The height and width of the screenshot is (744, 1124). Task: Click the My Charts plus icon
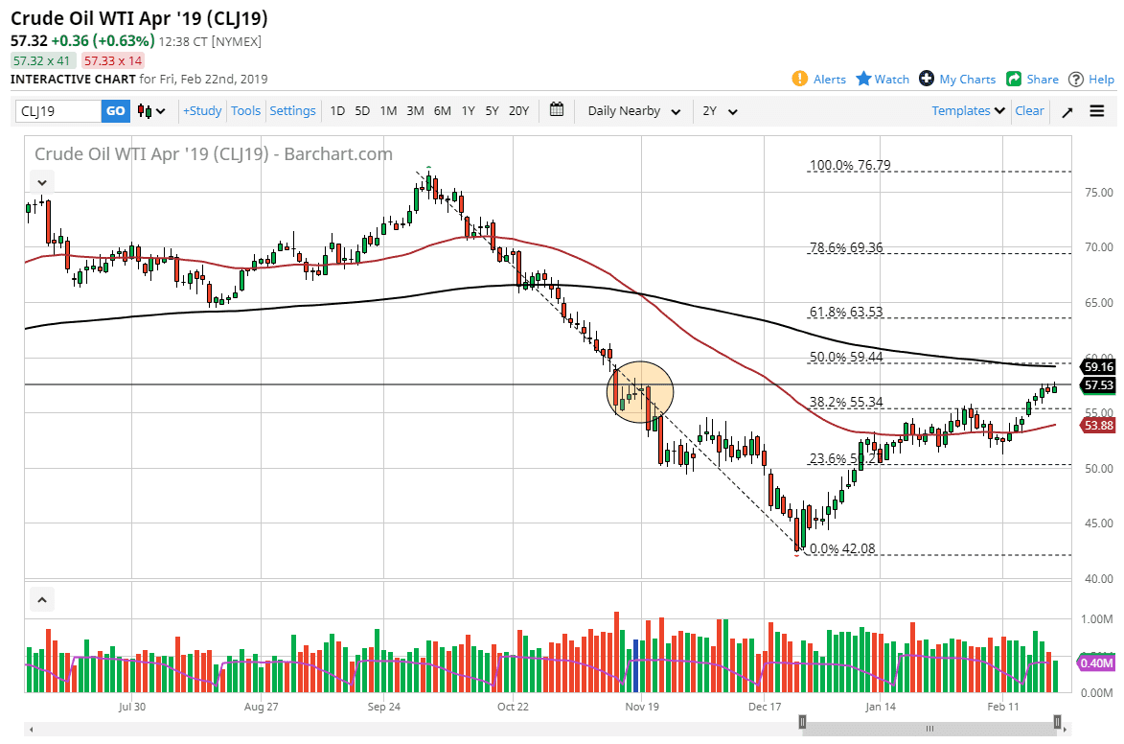pyautogui.click(x=926, y=79)
